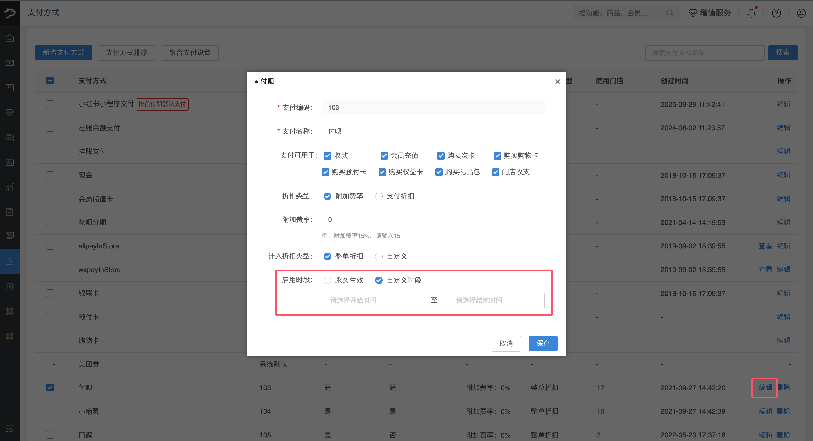Open the user account profile icon
This screenshot has height=441, width=813.
(x=801, y=13)
